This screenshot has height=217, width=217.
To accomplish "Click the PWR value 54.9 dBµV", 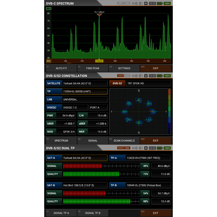I will coord(69,116).
